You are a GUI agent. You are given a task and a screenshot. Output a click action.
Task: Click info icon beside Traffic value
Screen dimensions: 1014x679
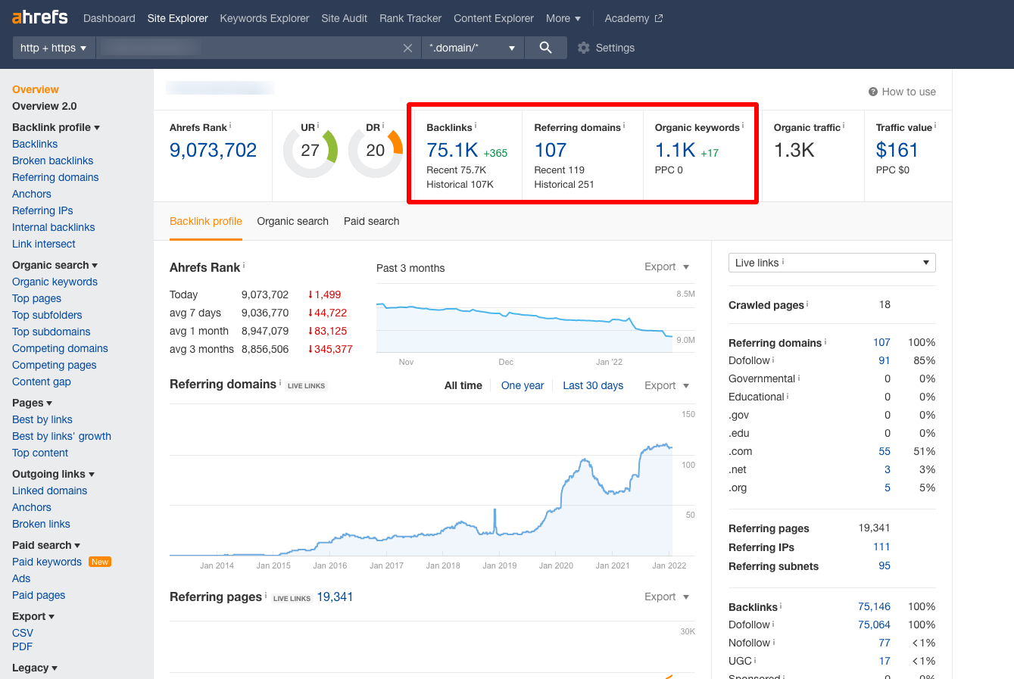pyautogui.click(x=935, y=126)
